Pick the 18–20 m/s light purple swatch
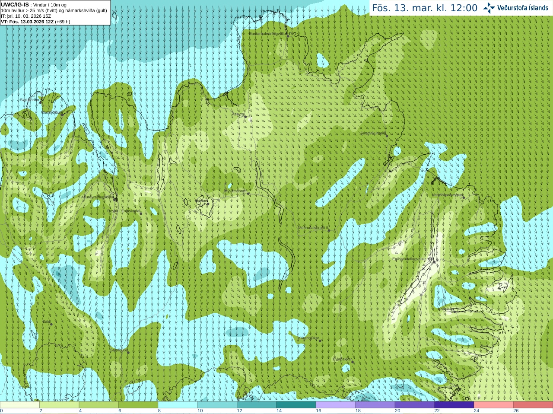The image size is (553, 414). [375, 405]
